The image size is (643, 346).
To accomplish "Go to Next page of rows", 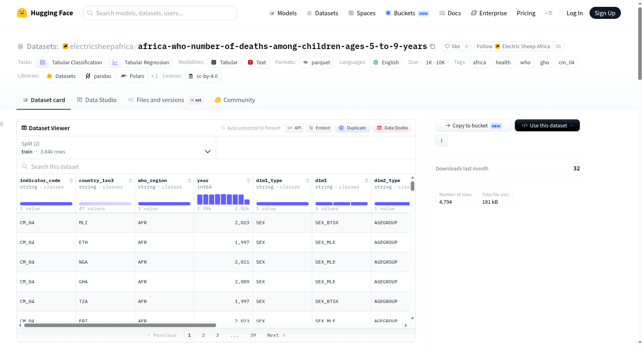I will [276, 335].
